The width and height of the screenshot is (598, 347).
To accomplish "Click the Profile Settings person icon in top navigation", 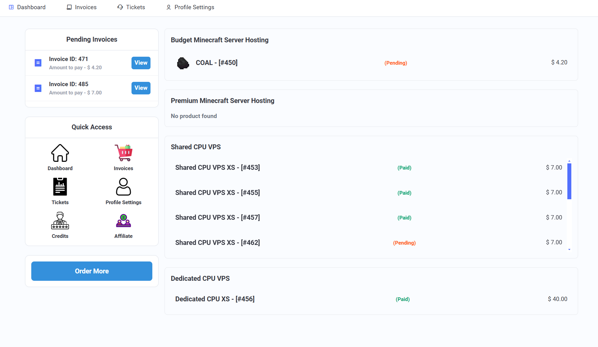I will click(169, 7).
